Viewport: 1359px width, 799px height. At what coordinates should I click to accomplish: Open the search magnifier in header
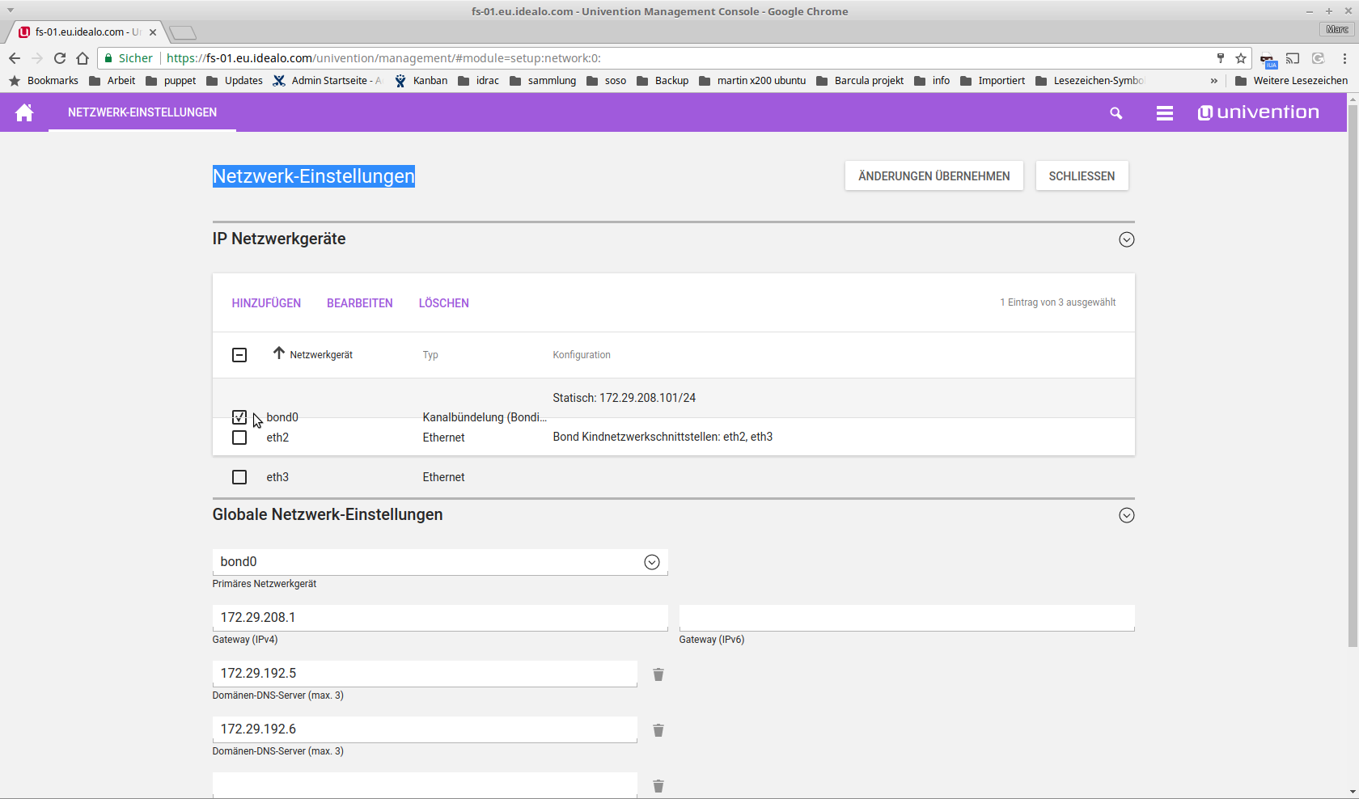[x=1116, y=113]
